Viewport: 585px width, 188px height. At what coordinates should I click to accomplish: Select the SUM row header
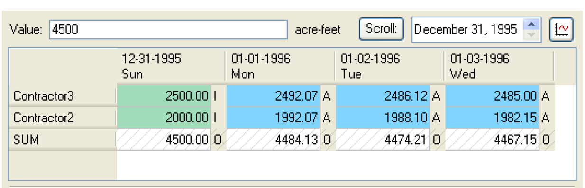coord(63,139)
